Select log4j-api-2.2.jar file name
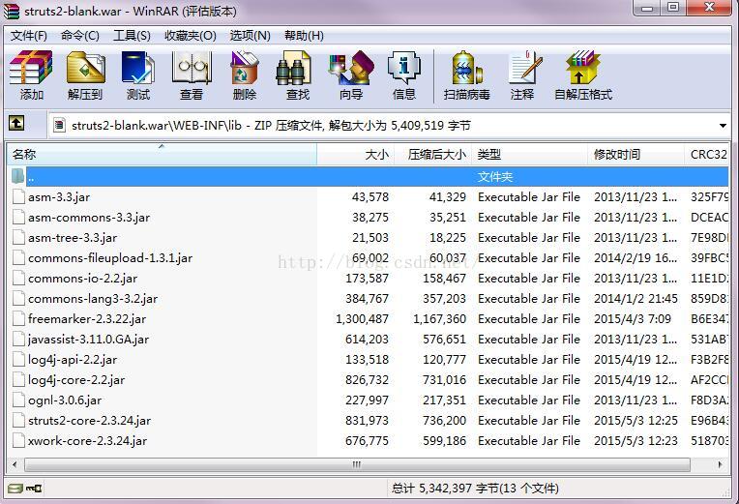Image resolution: width=739 pixels, height=504 pixels. pos(73,359)
